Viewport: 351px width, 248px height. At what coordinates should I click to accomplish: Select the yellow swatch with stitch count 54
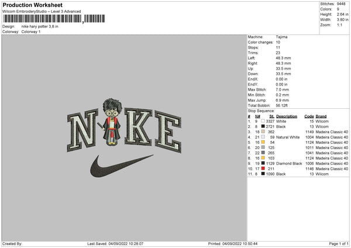[263, 142]
